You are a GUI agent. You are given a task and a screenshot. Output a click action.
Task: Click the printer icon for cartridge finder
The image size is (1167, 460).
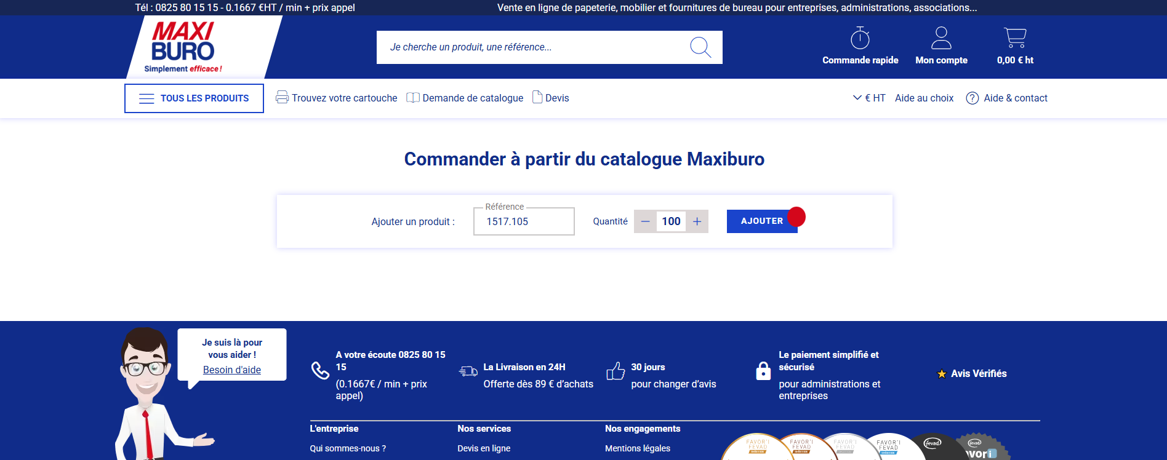(282, 97)
